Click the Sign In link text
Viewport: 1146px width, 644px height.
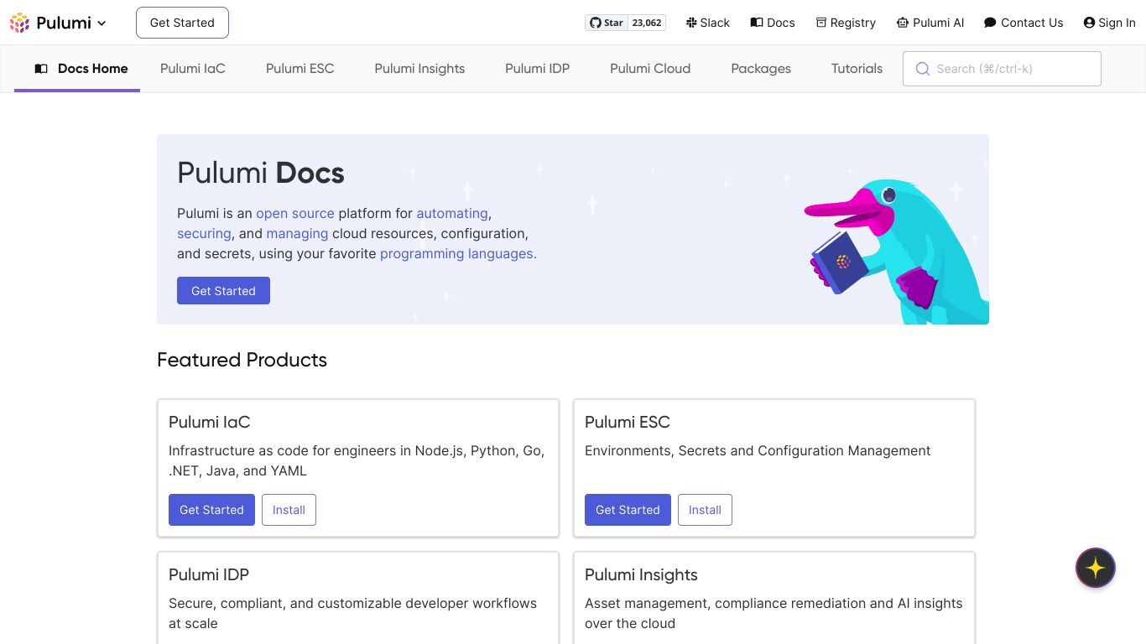coord(1117,23)
